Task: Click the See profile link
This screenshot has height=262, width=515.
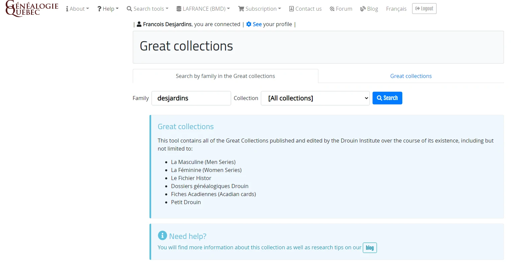Action: tap(257, 24)
